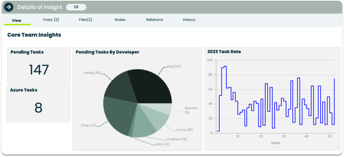Image resolution: width=344 pixels, height=157 pixels.
Task: Click the insight ID badge 98
Action: [76, 7]
